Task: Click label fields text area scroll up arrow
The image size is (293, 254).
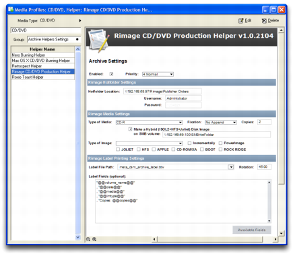Action: coord(269,182)
